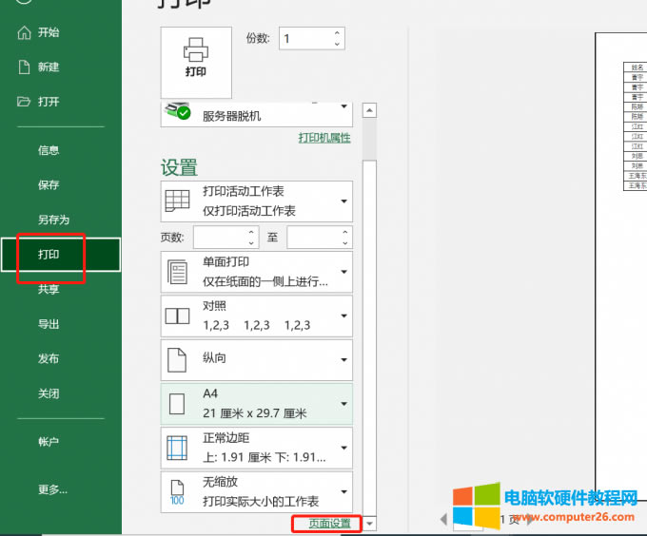This screenshot has width=647, height=536.
Task: Open the printer selection dropdown (服务器脱机)
Action: click(257, 115)
